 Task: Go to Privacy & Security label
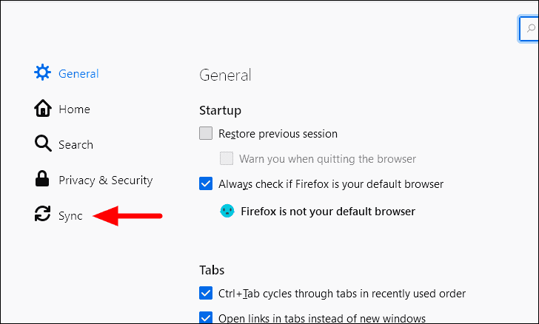tap(106, 180)
